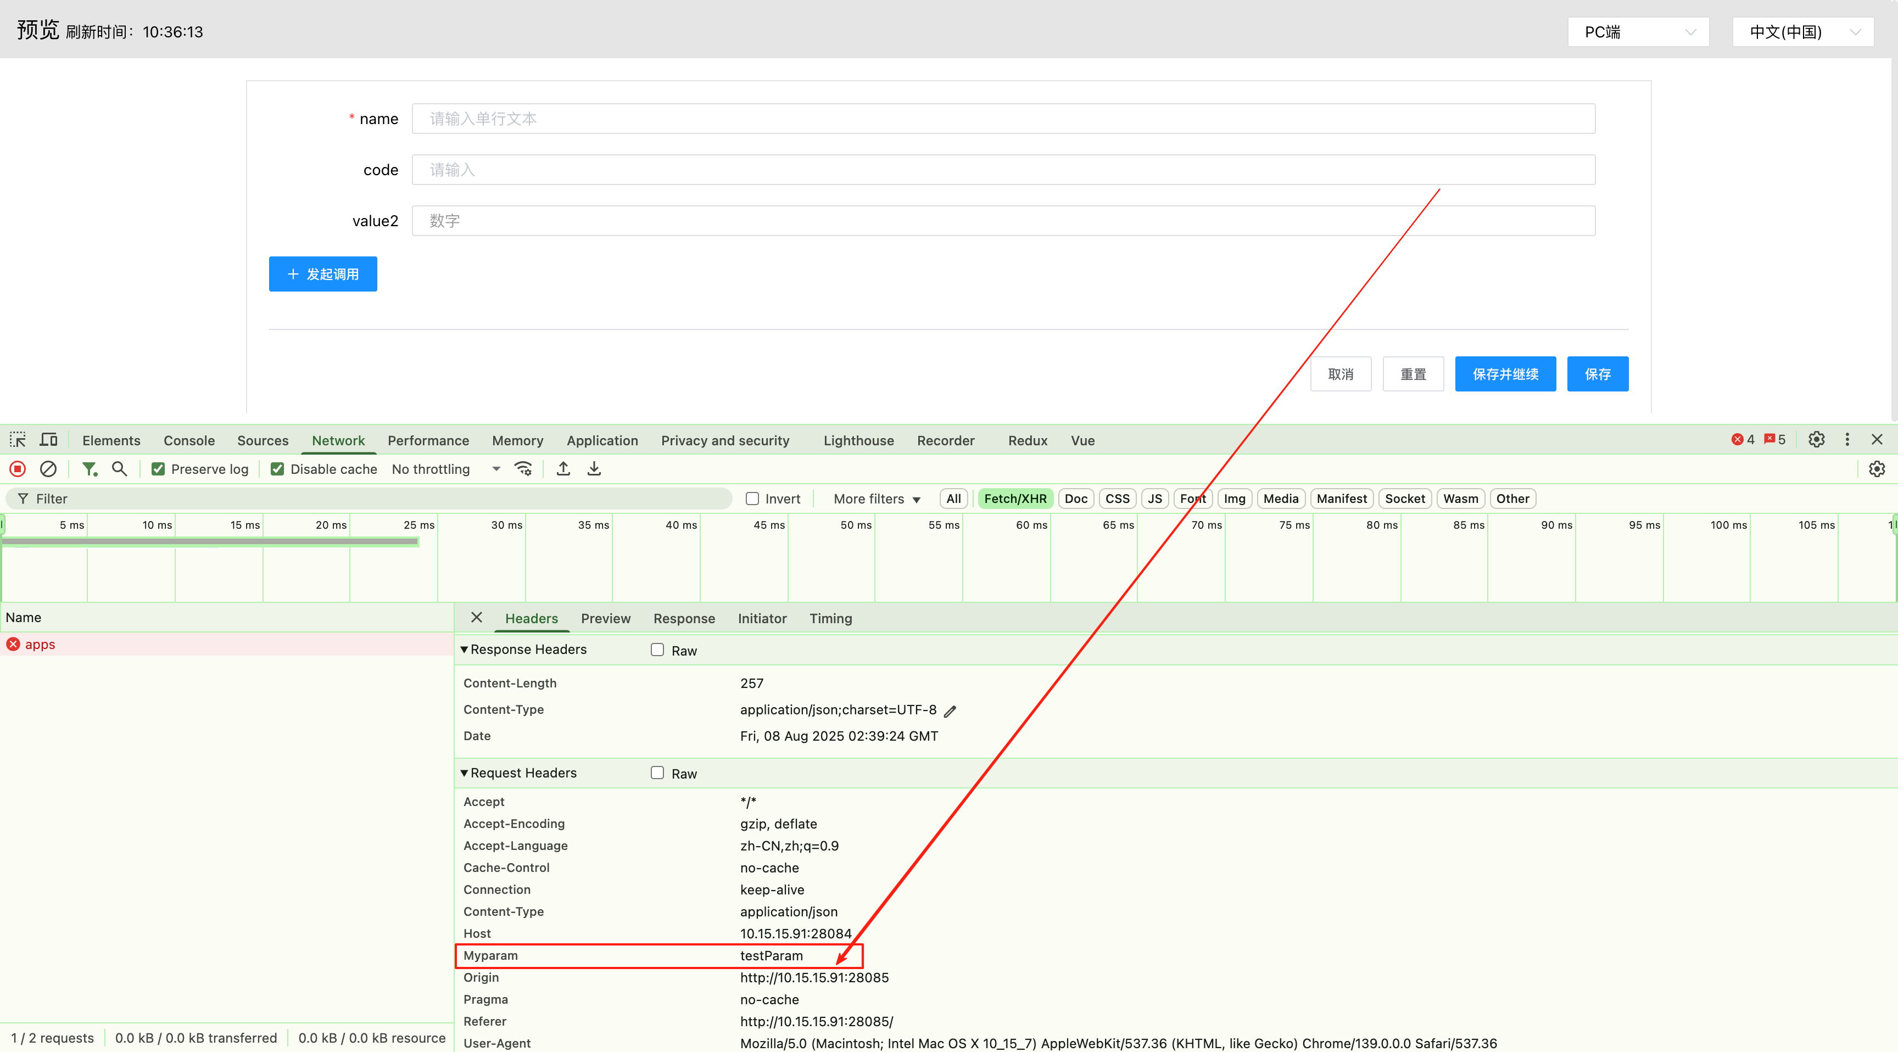Open the No throttling dropdown
Viewport: 1898px width, 1052px height.
tap(445, 469)
